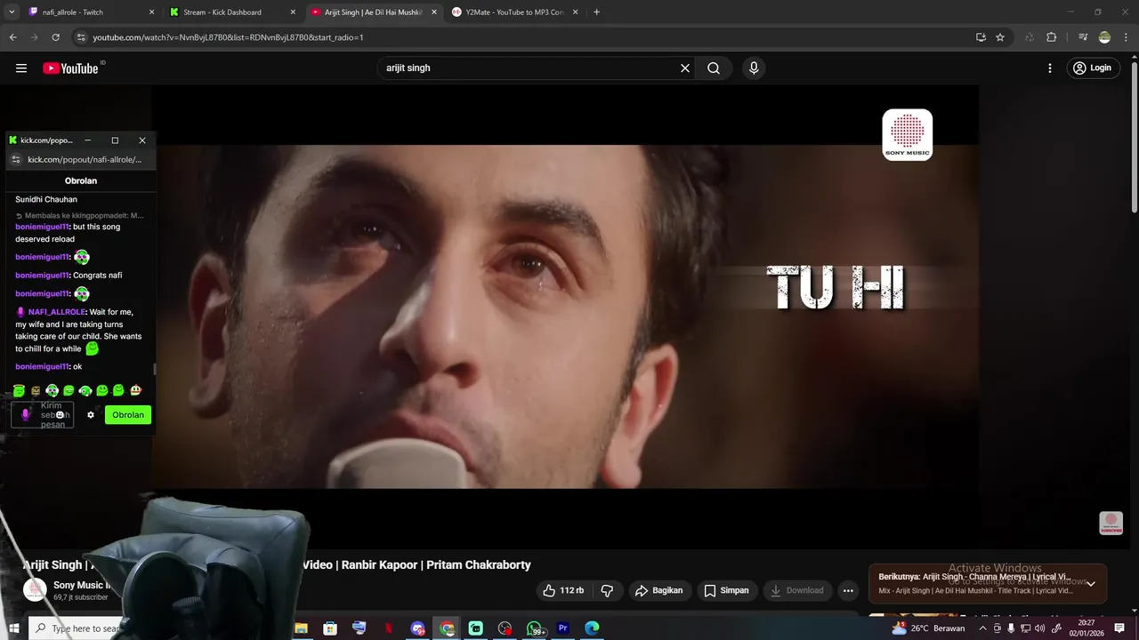Click the NAFI_ALLROLE username in chat
This screenshot has width=1139, height=640.
[x=57, y=312]
